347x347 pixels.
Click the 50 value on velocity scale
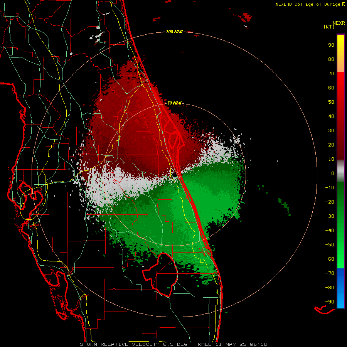click(x=331, y=102)
